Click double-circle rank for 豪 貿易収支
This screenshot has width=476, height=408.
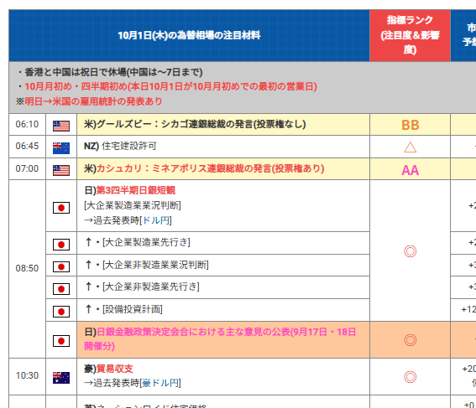411,377
